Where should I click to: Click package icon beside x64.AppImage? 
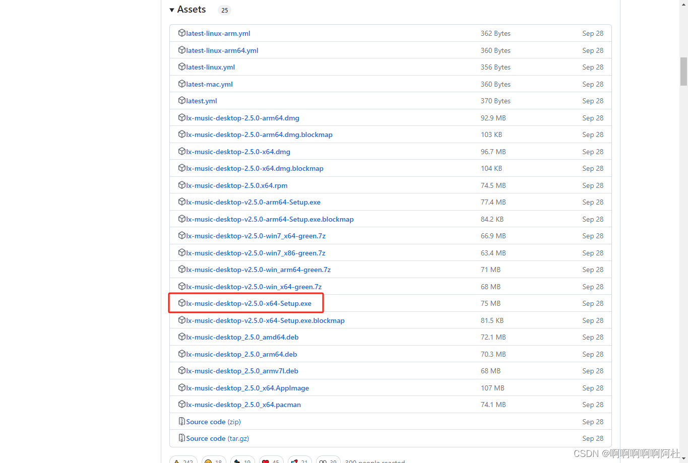click(182, 387)
